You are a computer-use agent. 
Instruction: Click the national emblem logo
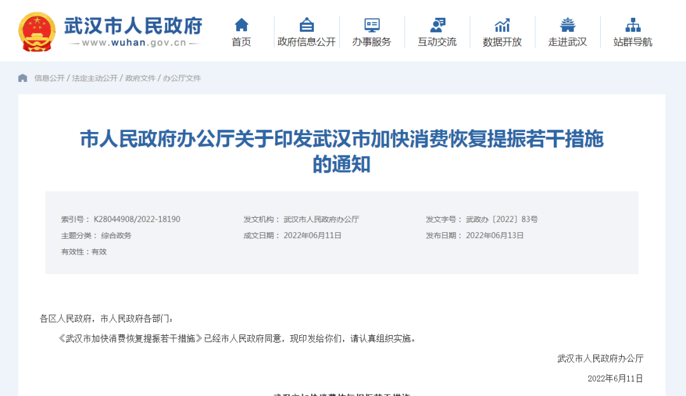click(x=37, y=31)
